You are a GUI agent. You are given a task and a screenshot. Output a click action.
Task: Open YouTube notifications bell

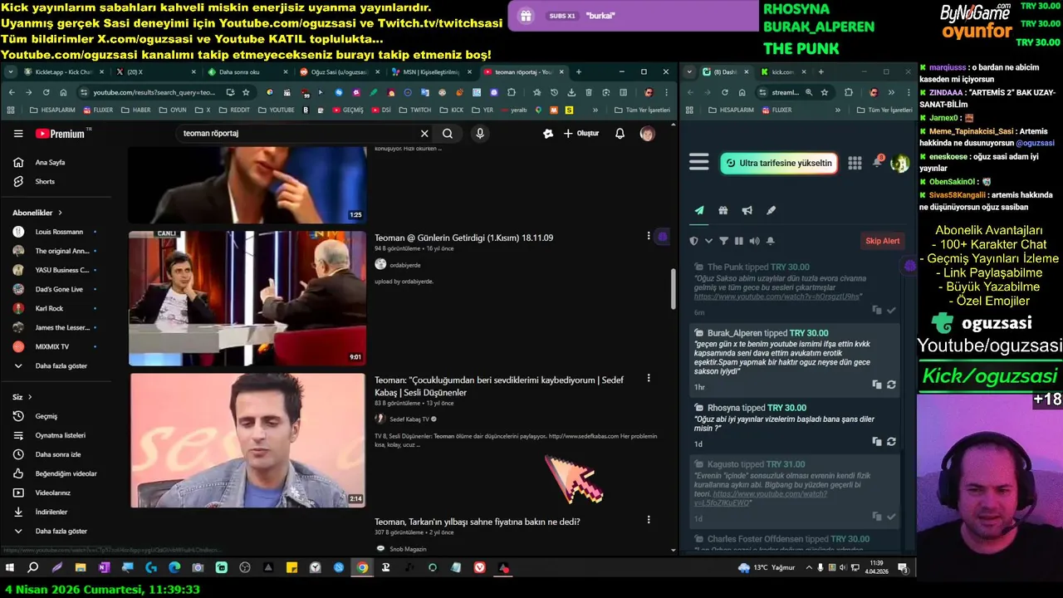coord(620,134)
